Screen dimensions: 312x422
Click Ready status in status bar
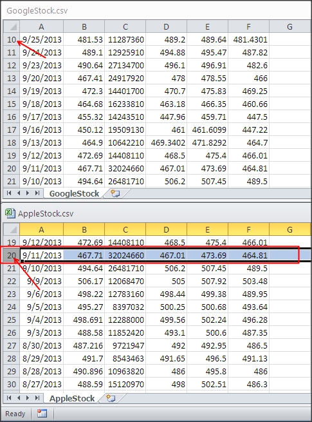15,414
